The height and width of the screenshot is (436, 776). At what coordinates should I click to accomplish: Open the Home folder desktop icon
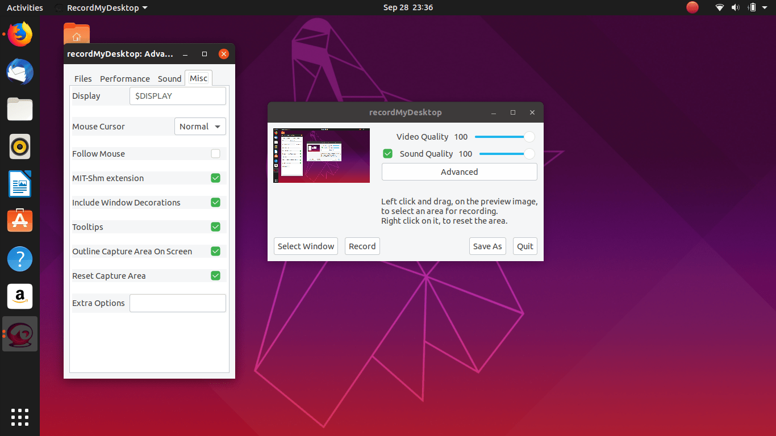click(77, 33)
